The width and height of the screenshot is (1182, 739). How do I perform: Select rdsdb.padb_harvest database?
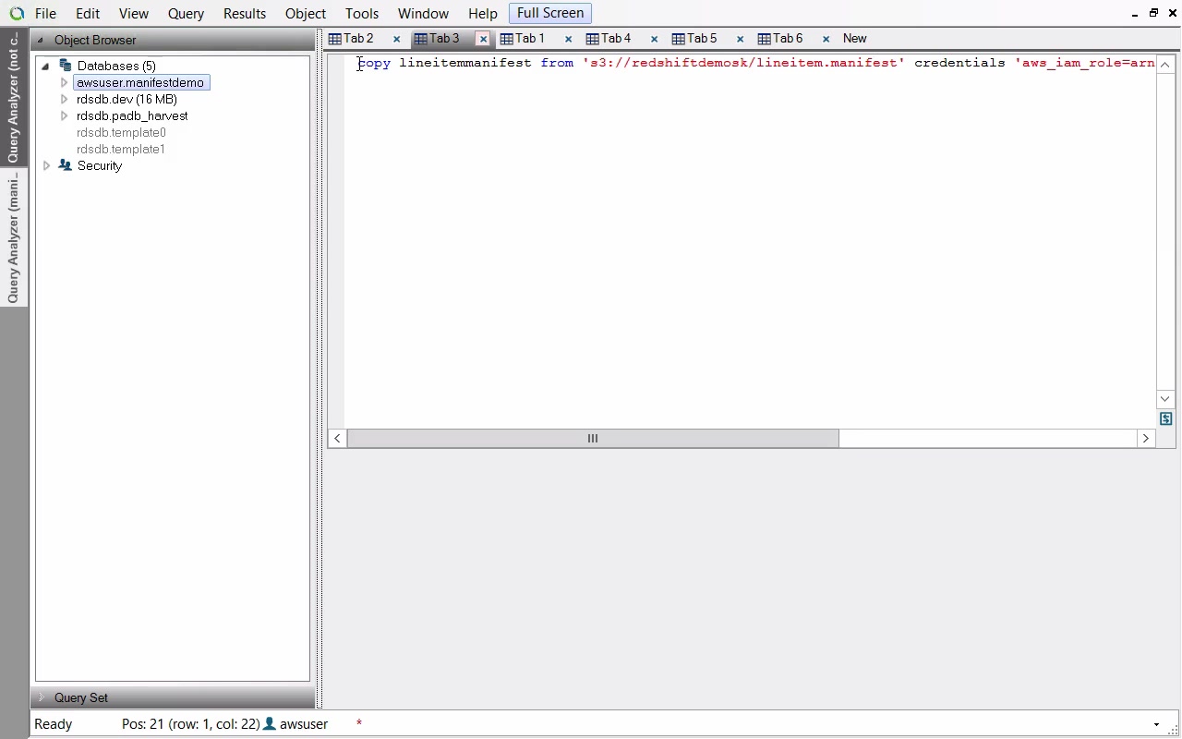[x=132, y=115]
